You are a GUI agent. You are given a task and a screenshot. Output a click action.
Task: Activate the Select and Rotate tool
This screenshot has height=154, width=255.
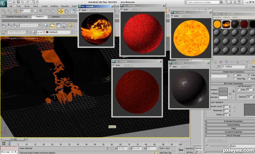coord(67,11)
